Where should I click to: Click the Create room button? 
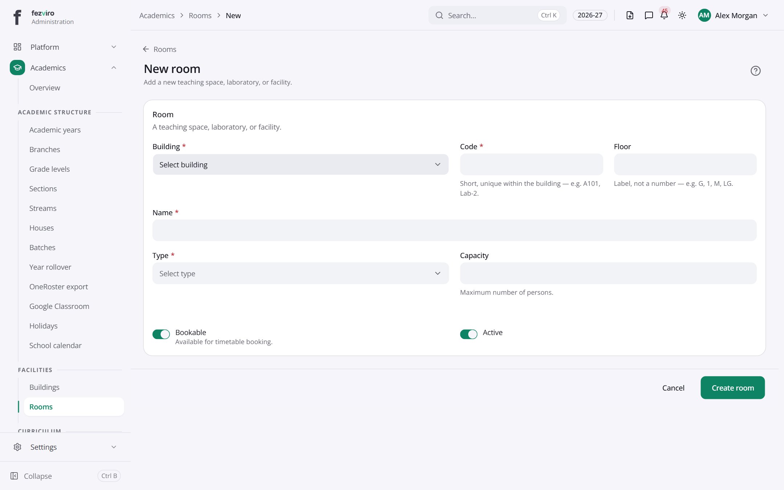(x=732, y=388)
